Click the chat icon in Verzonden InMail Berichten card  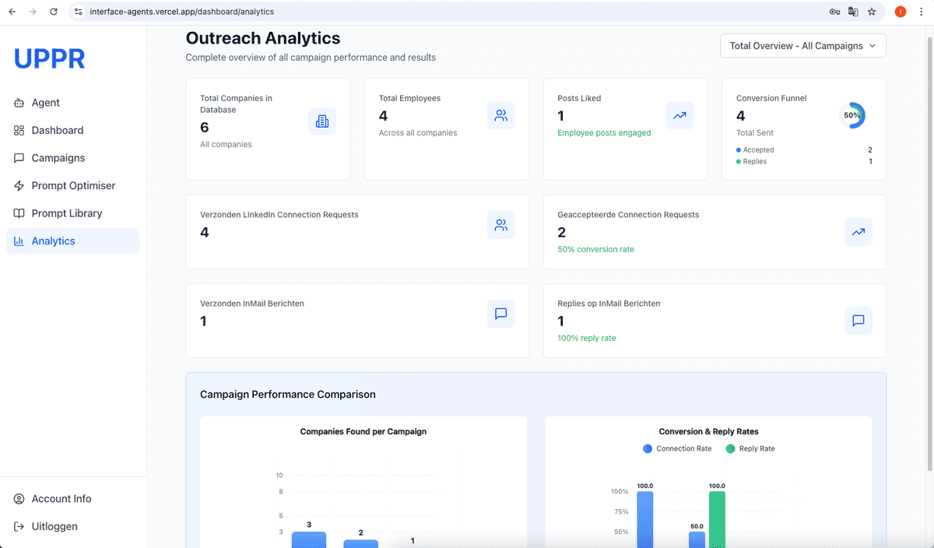coord(500,314)
